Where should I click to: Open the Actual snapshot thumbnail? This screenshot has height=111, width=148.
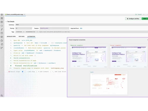[128, 57]
